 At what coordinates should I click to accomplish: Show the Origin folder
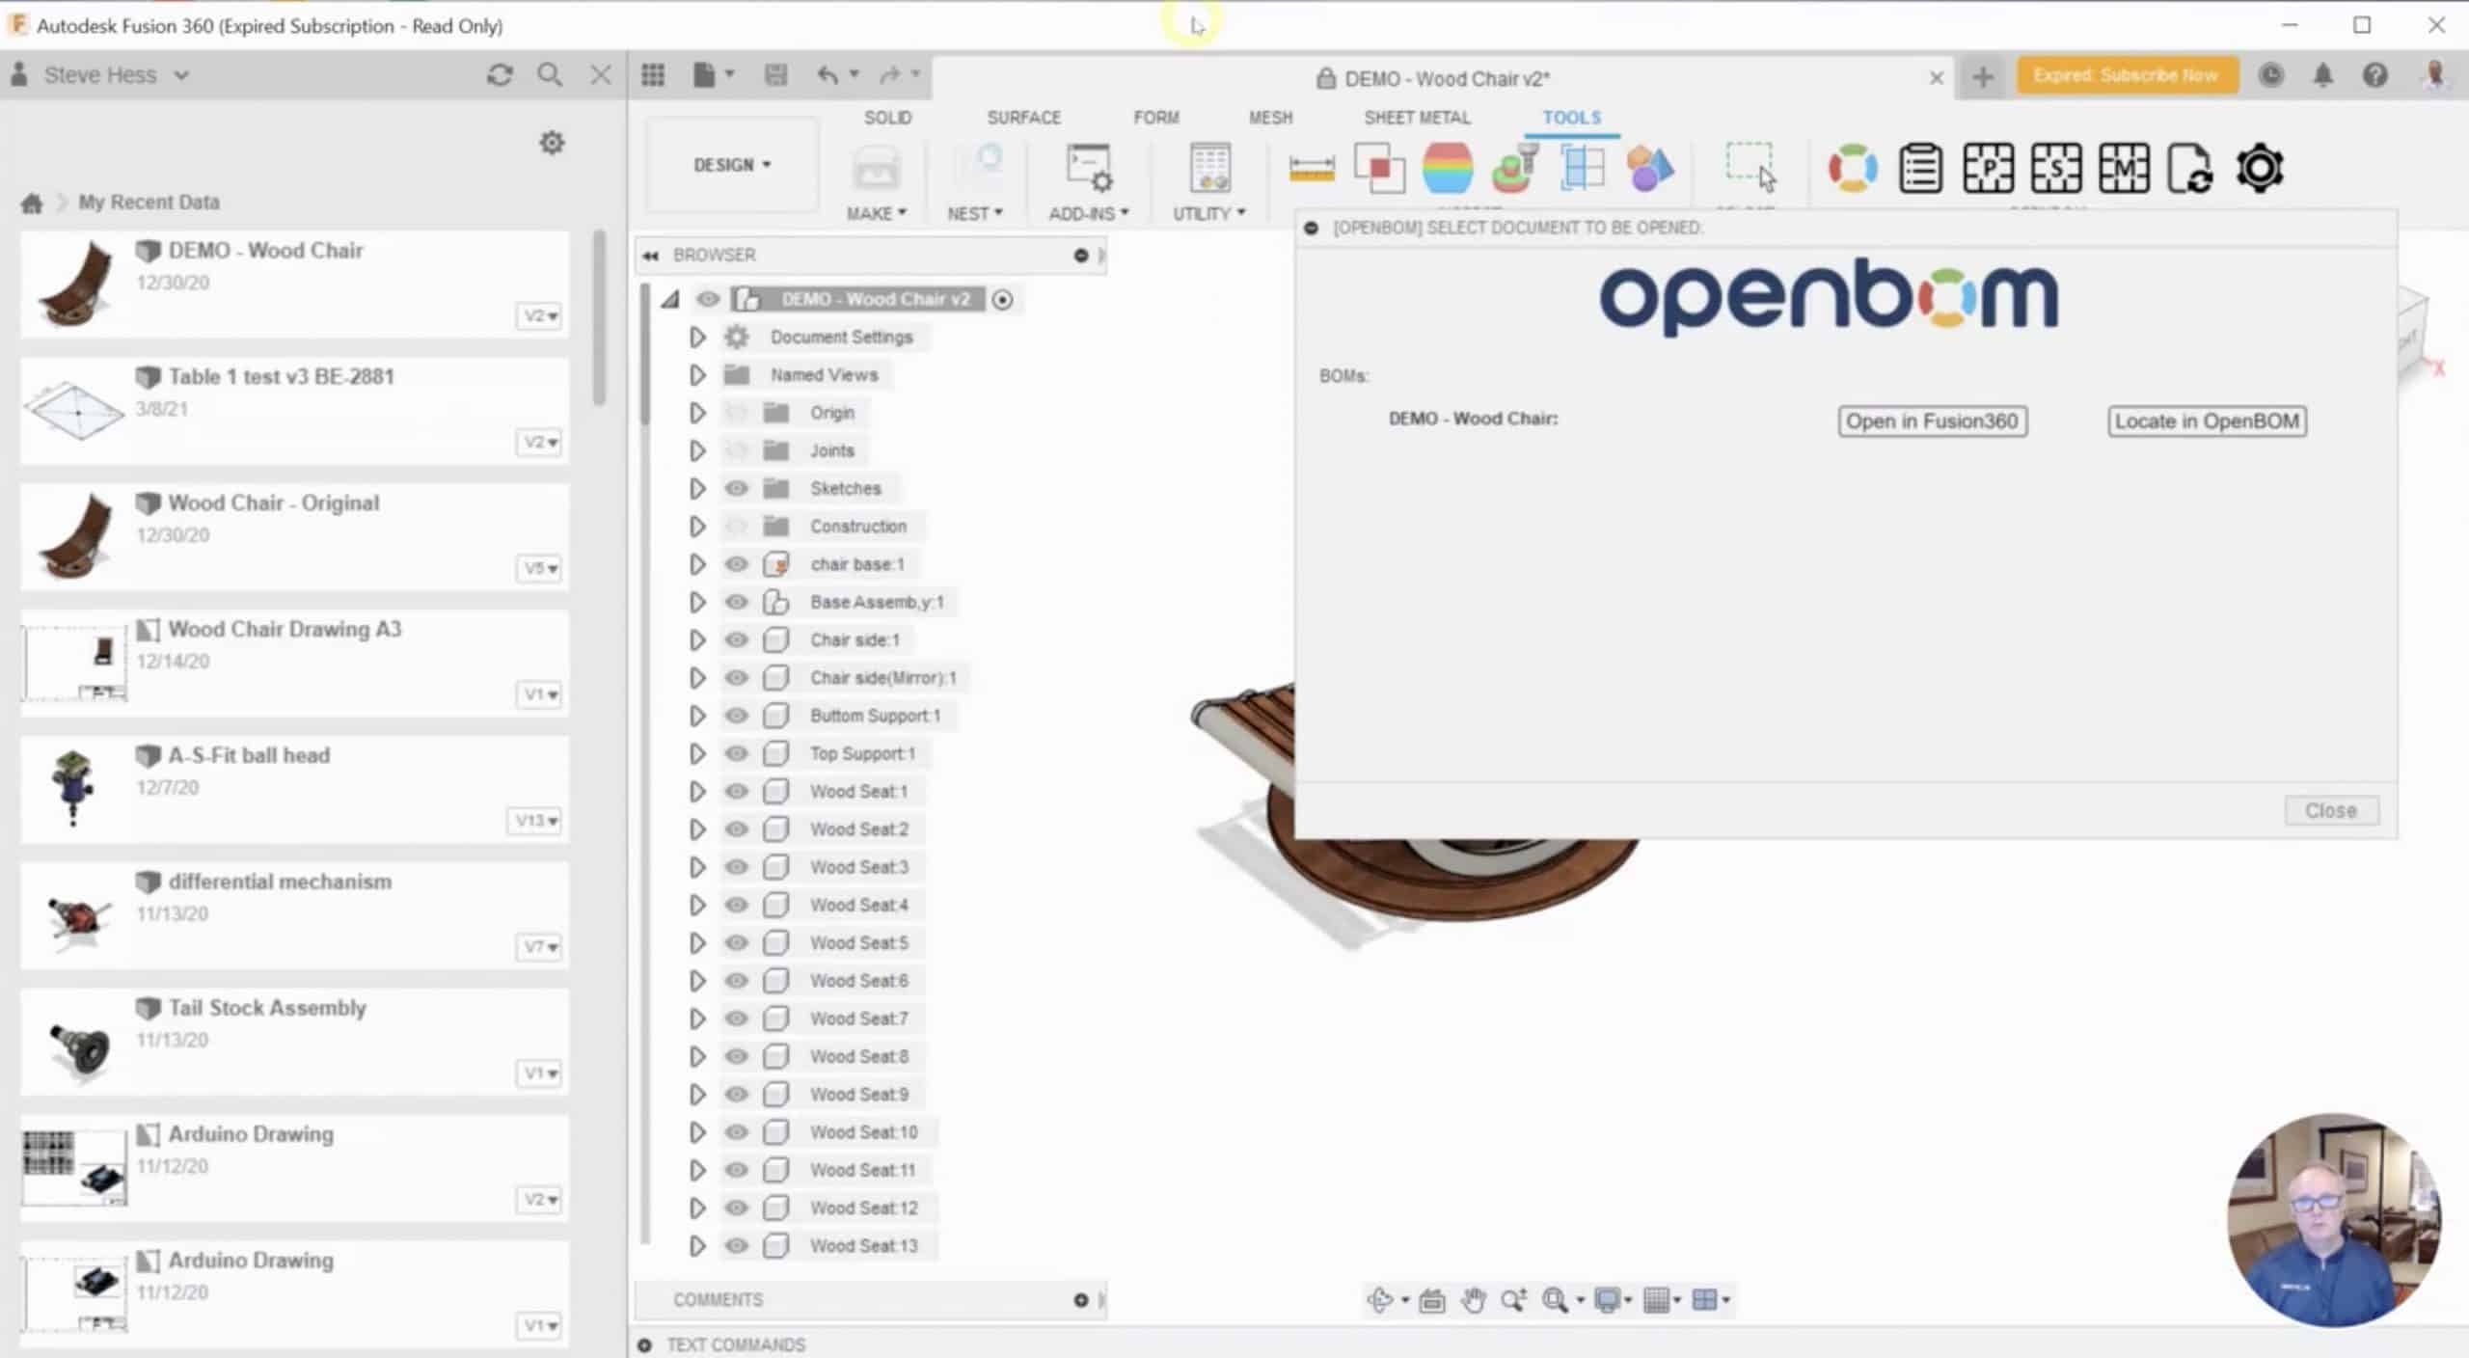[736, 413]
